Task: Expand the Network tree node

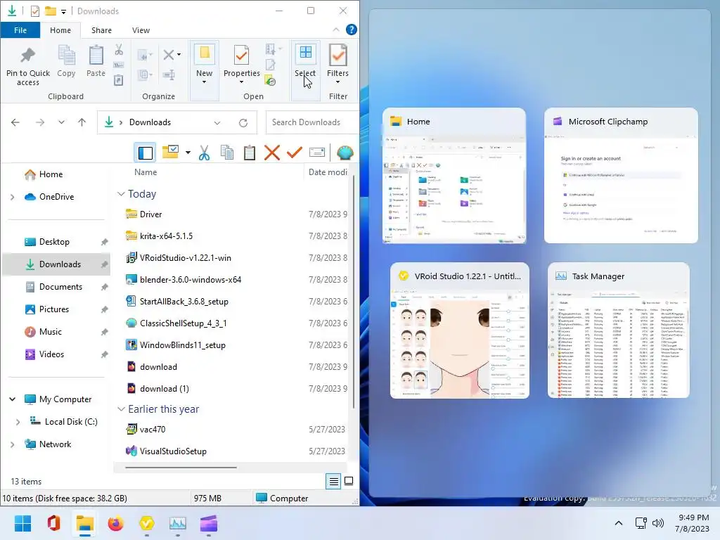Action: (x=13, y=444)
